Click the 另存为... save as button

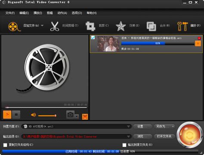pyautogui.click(x=164, y=127)
